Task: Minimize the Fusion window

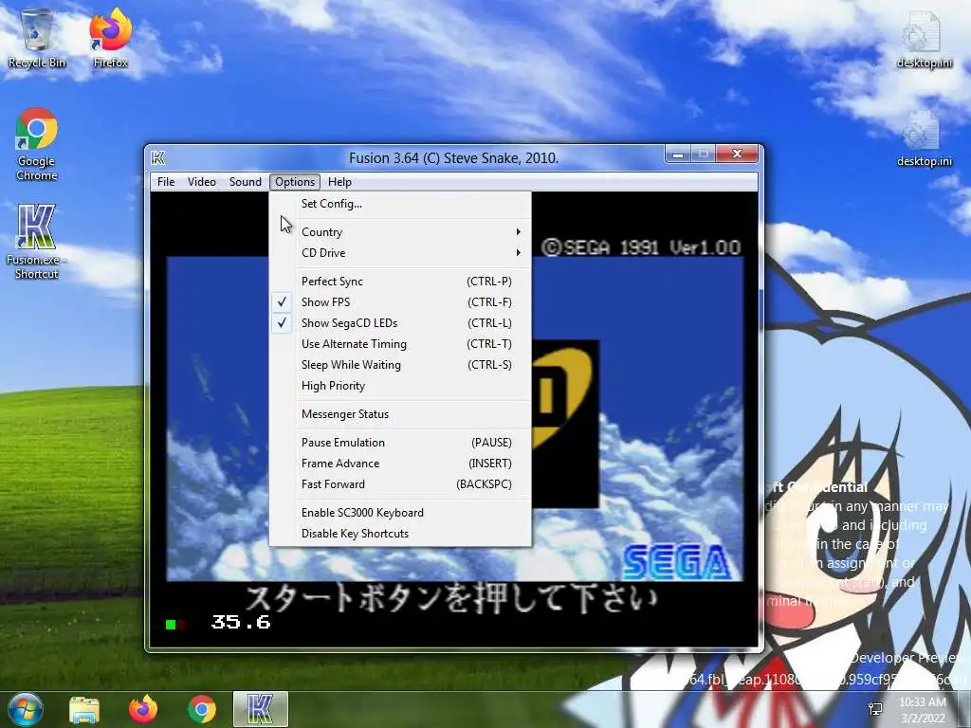Action: 678,155
